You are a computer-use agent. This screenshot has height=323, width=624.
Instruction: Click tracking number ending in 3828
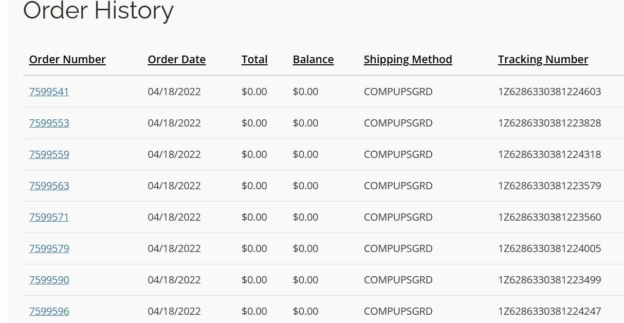[x=549, y=123]
